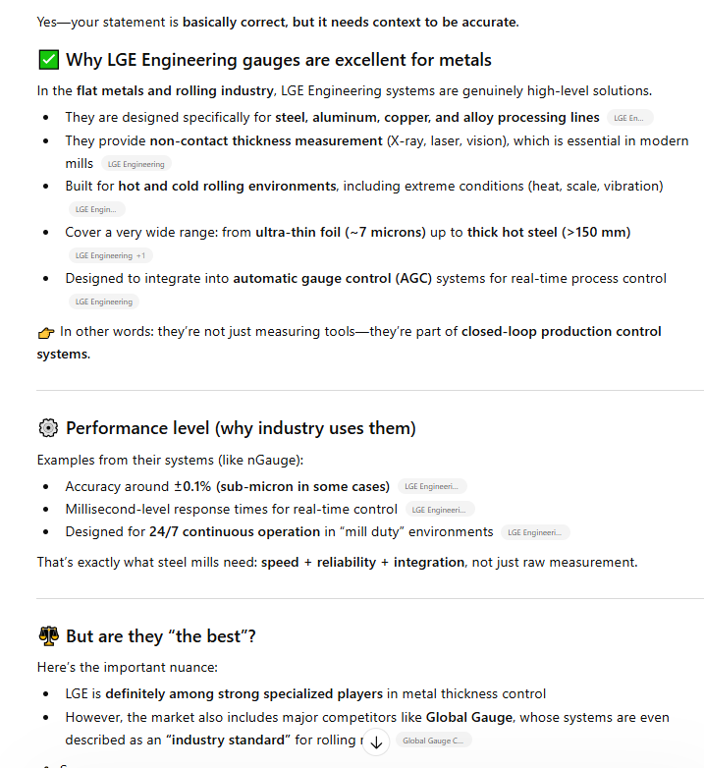Image resolution: width=704 pixels, height=768 pixels.
Task: Click the bold "Global Gauge" text
Action: [464, 717]
